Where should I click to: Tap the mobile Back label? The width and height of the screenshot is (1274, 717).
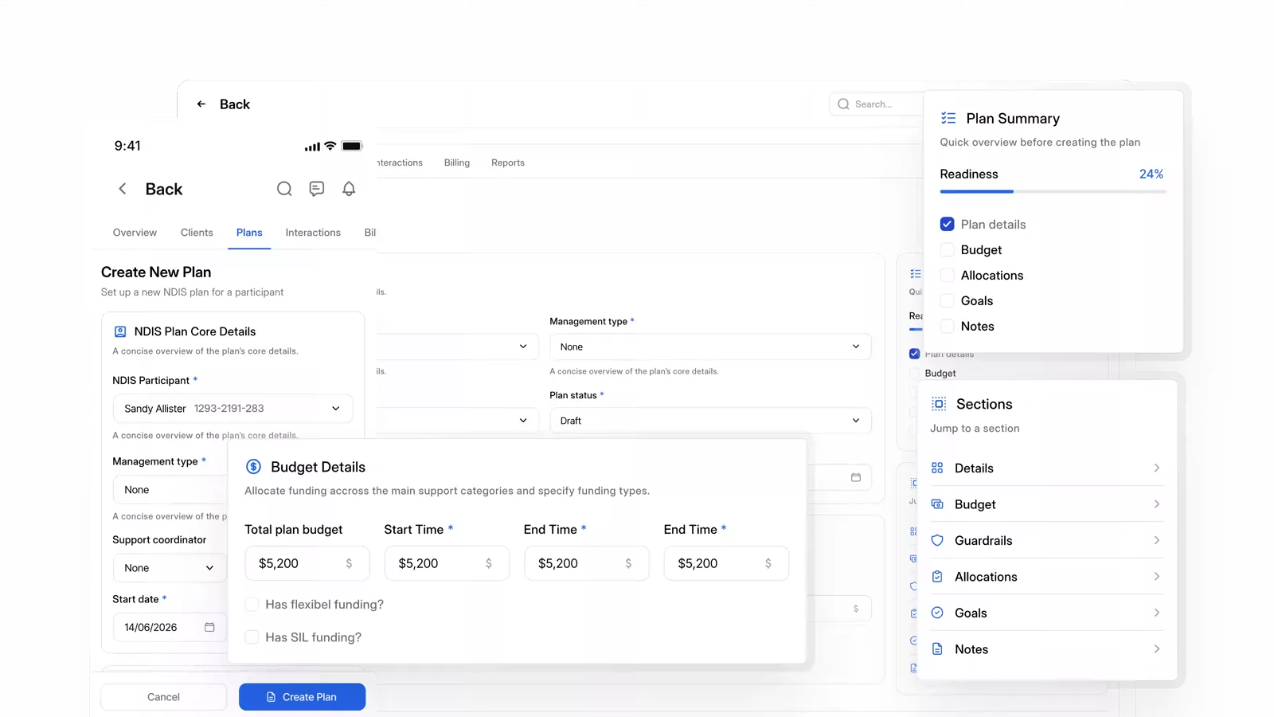click(164, 189)
